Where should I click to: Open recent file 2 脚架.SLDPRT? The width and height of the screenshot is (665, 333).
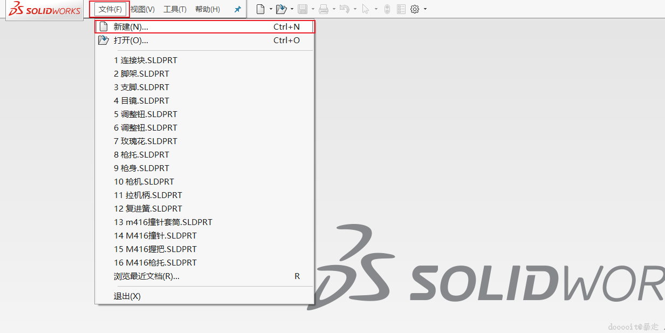tap(204, 73)
